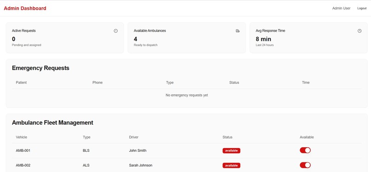Select vehicle cell AMB-002
The image size is (371, 172).
coord(23,166)
